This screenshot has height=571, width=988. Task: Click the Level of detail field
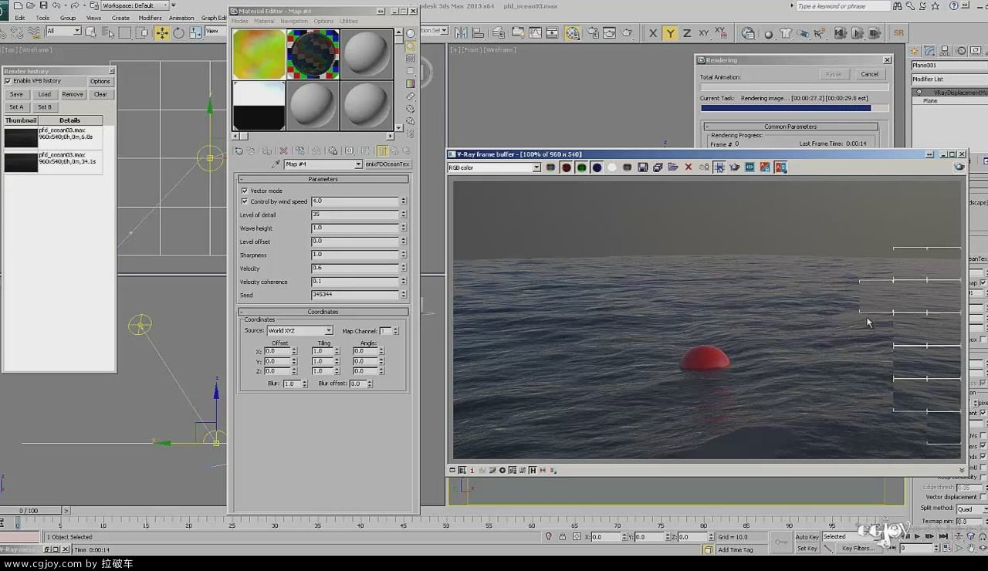[x=355, y=215]
